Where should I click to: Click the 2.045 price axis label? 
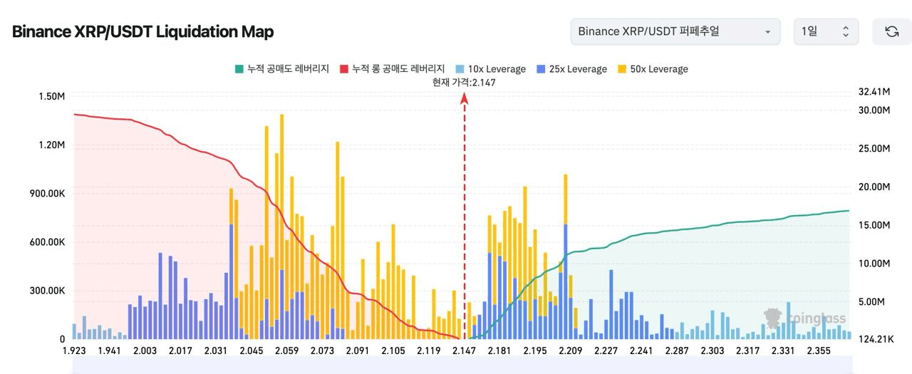click(252, 350)
